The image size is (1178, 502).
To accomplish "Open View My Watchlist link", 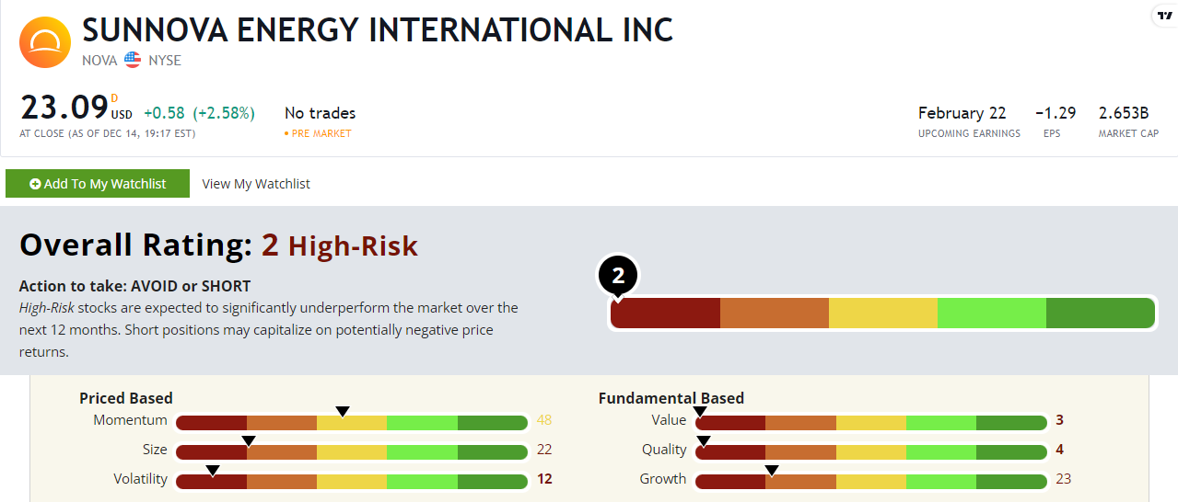I will (256, 184).
